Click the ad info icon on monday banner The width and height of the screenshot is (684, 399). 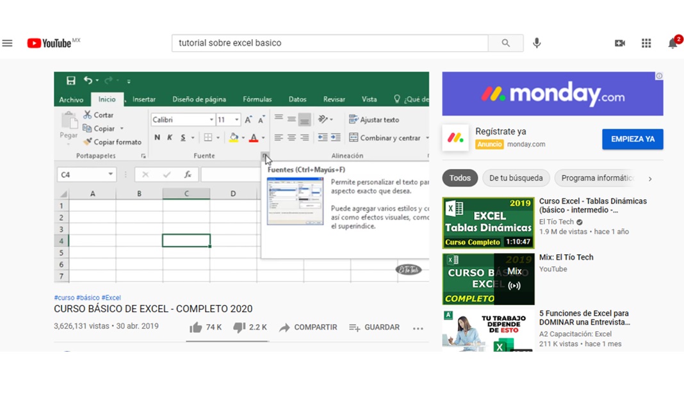[x=659, y=76]
